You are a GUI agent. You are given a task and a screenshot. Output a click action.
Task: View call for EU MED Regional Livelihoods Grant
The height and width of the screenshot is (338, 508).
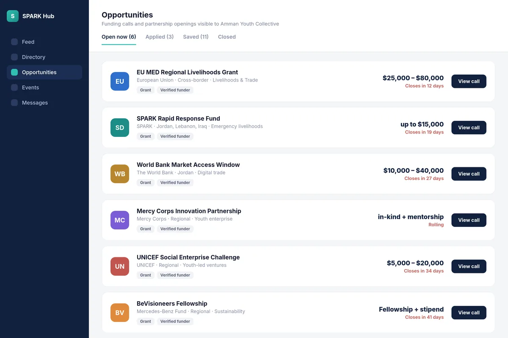coord(469,81)
